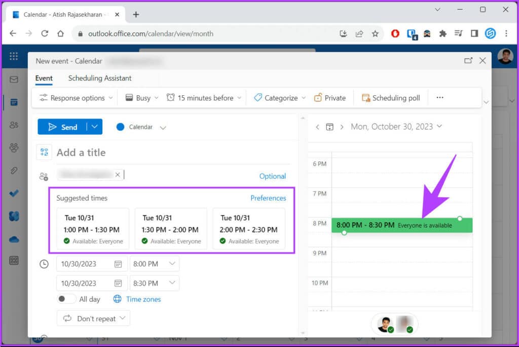The height and width of the screenshot is (347, 519).
Task: Open Calendar icon in the sidebar
Action: [14, 102]
